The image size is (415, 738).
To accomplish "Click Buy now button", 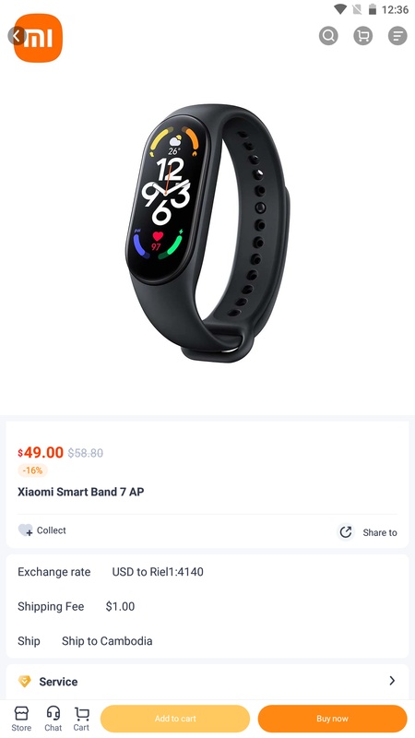I will tap(332, 719).
